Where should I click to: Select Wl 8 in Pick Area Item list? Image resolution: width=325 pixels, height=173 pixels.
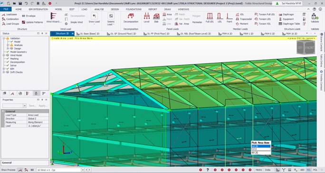(x=261, y=149)
